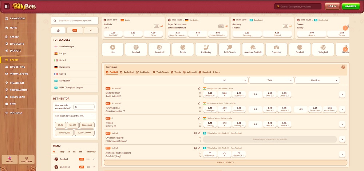Screen dimensions: 364x171
Task: Select the Today tab in Menu
Action: point(62,152)
